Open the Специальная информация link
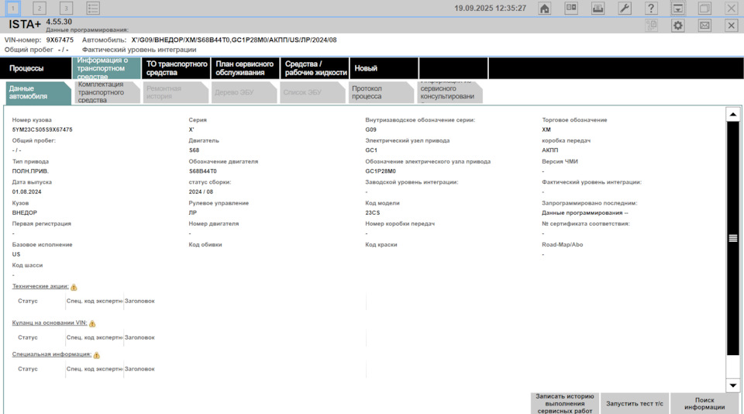This screenshot has width=744, height=414. click(52, 354)
